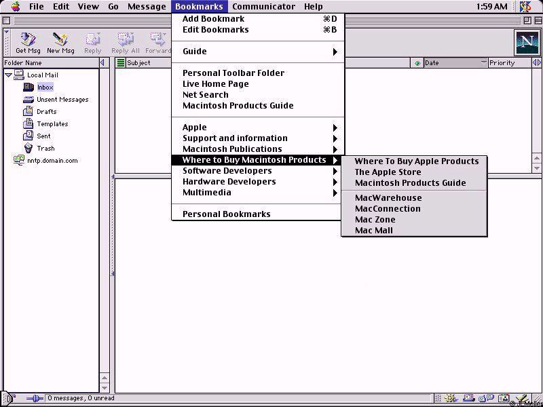Screen dimensions: 543x407
Task: Expand Software Developers submenu
Action: (258, 171)
